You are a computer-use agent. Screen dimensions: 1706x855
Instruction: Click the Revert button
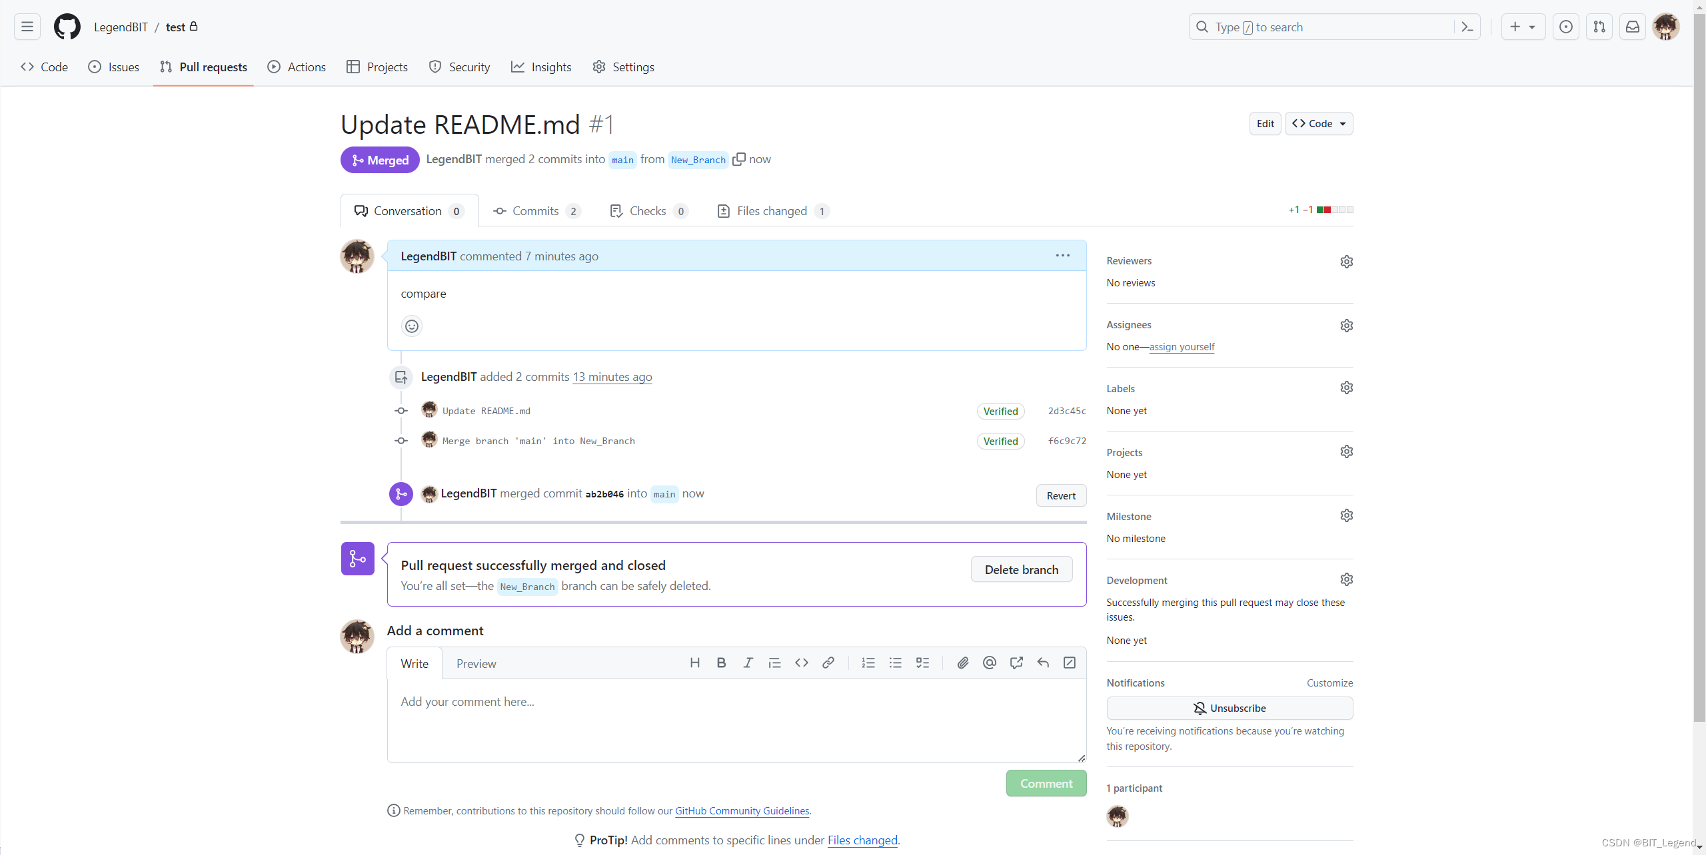point(1061,495)
